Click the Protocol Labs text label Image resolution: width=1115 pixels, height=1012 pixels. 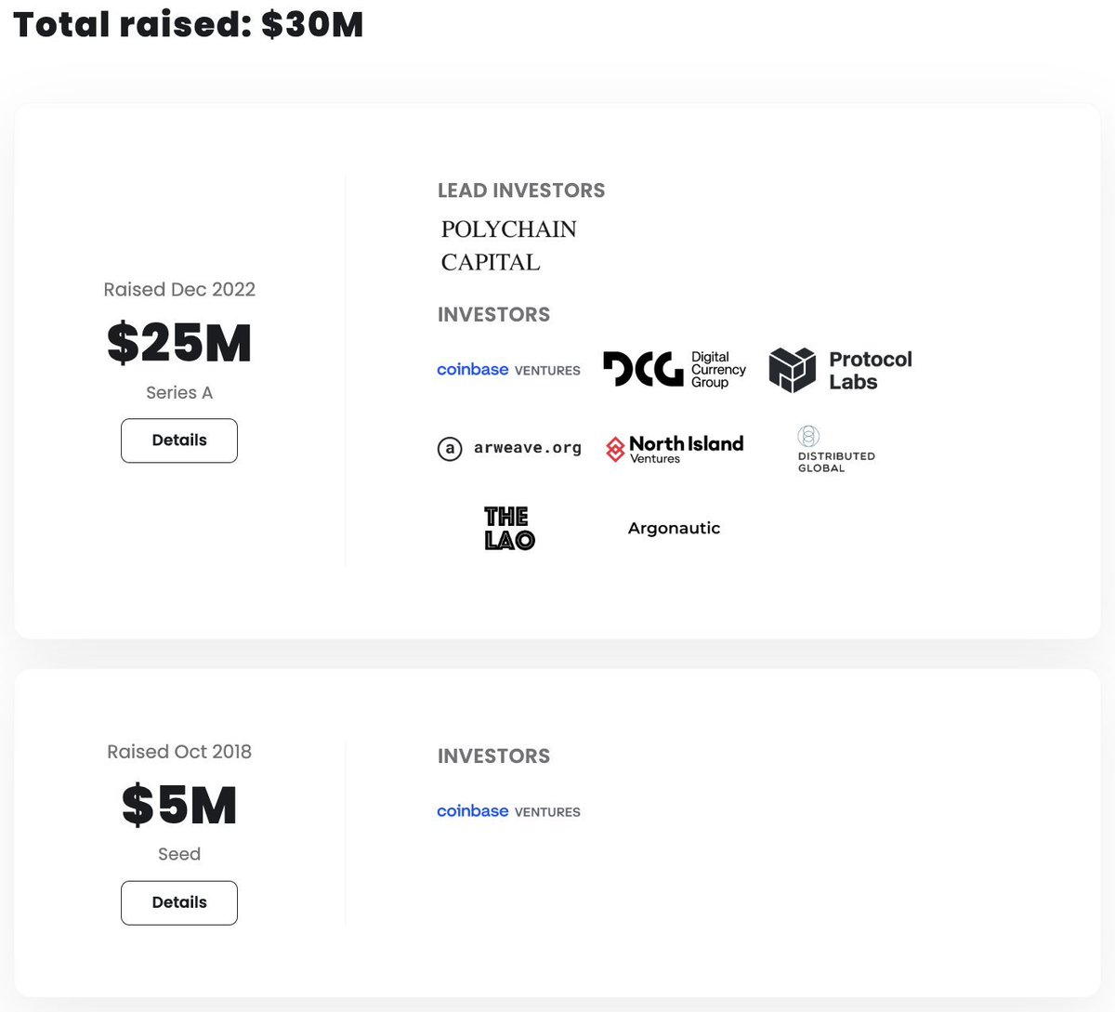(x=871, y=371)
